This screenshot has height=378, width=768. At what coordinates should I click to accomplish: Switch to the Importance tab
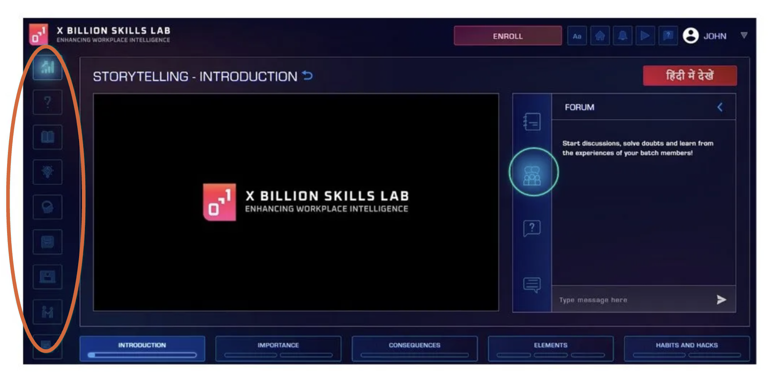278,348
